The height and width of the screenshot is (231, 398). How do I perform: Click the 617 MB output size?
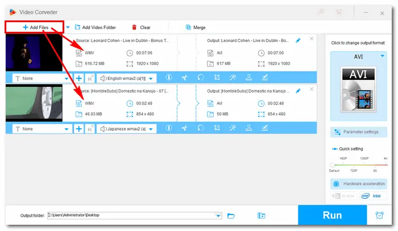click(223, 64)
